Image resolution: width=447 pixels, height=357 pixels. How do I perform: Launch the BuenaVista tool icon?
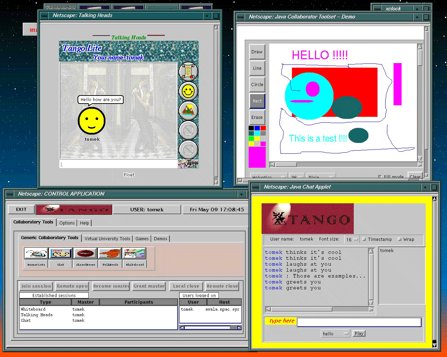pos(36,253)
